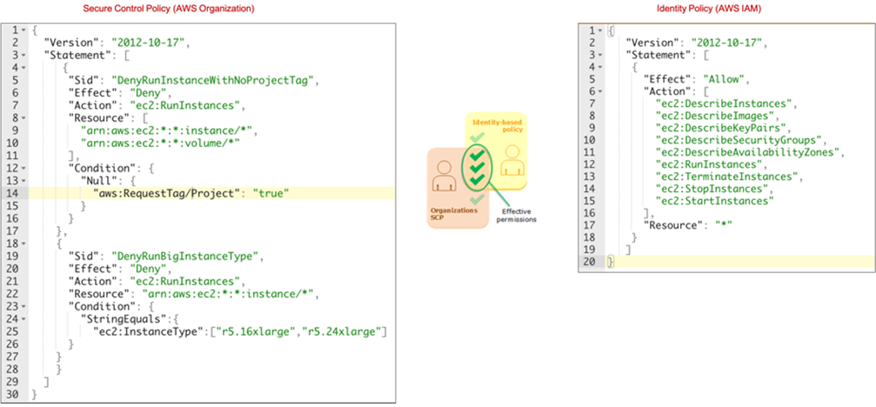Collapse the first "Condition" block at line 12
Image resolution: width=876 pixels, height=407 pixels.
point(23,168)
